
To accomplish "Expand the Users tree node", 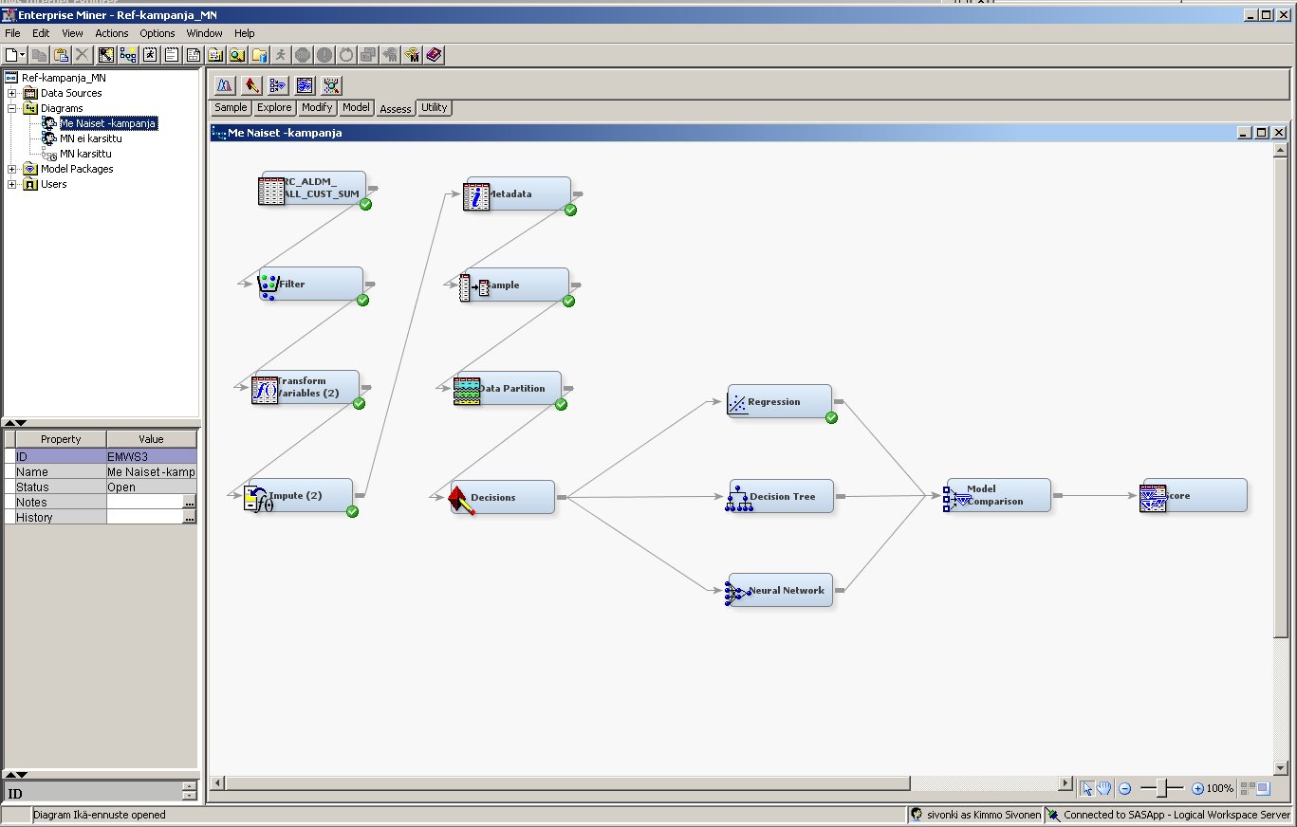I will (11, 184).
